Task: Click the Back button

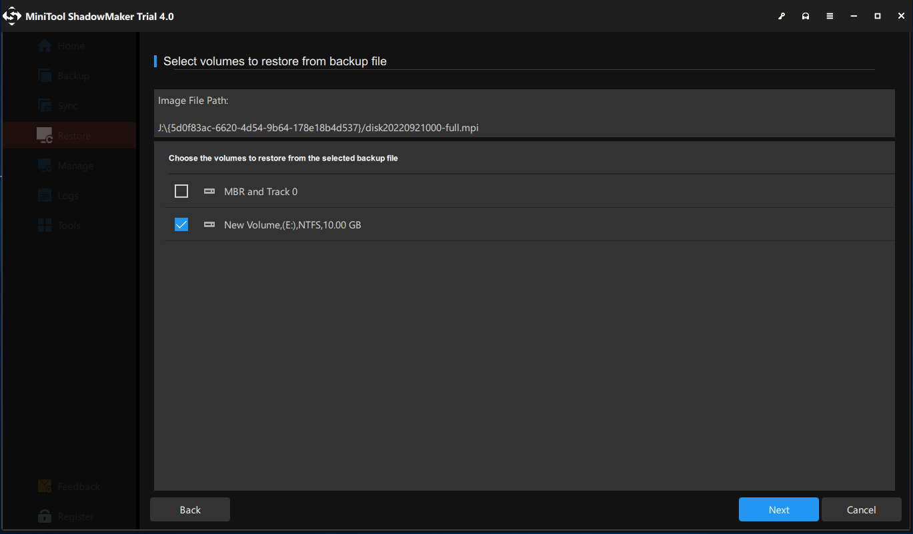Action: (x=190, y=509)
